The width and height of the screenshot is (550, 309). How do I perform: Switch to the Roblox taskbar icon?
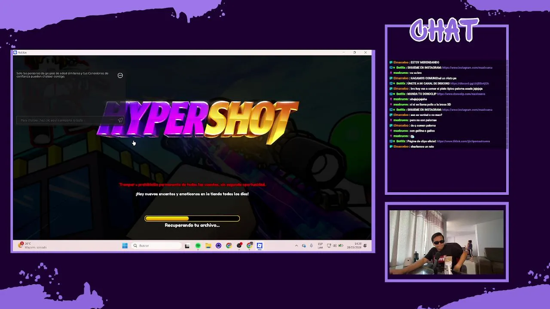[260, 245]
